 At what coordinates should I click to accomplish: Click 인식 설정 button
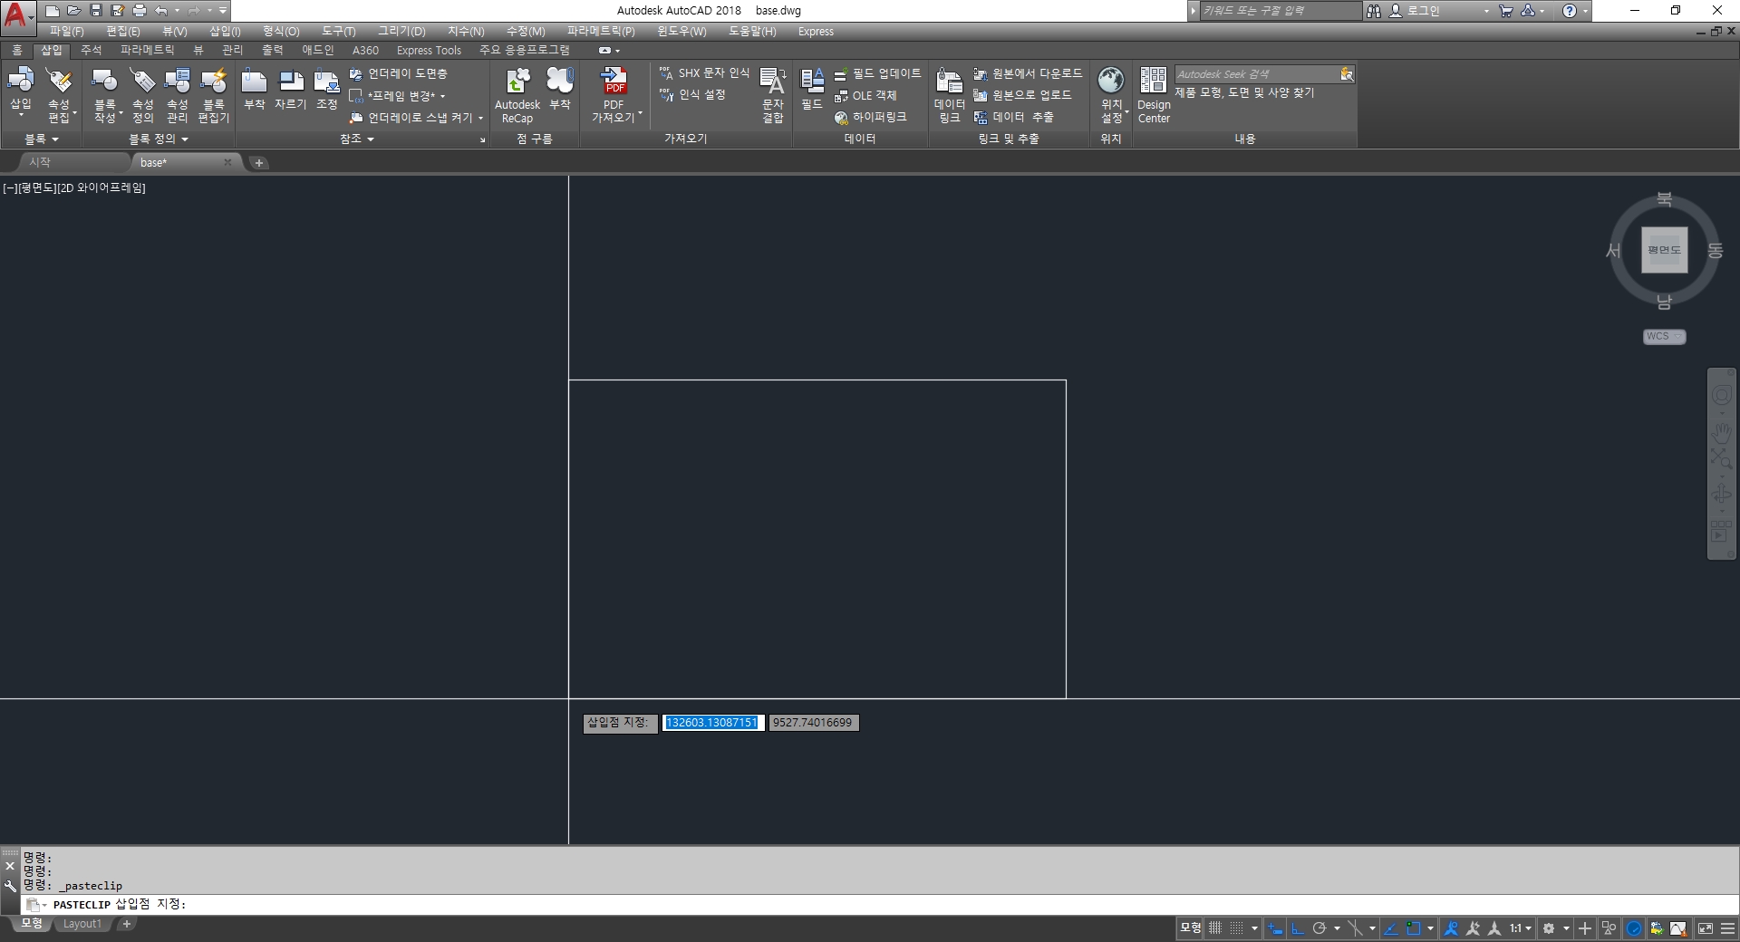693,94
